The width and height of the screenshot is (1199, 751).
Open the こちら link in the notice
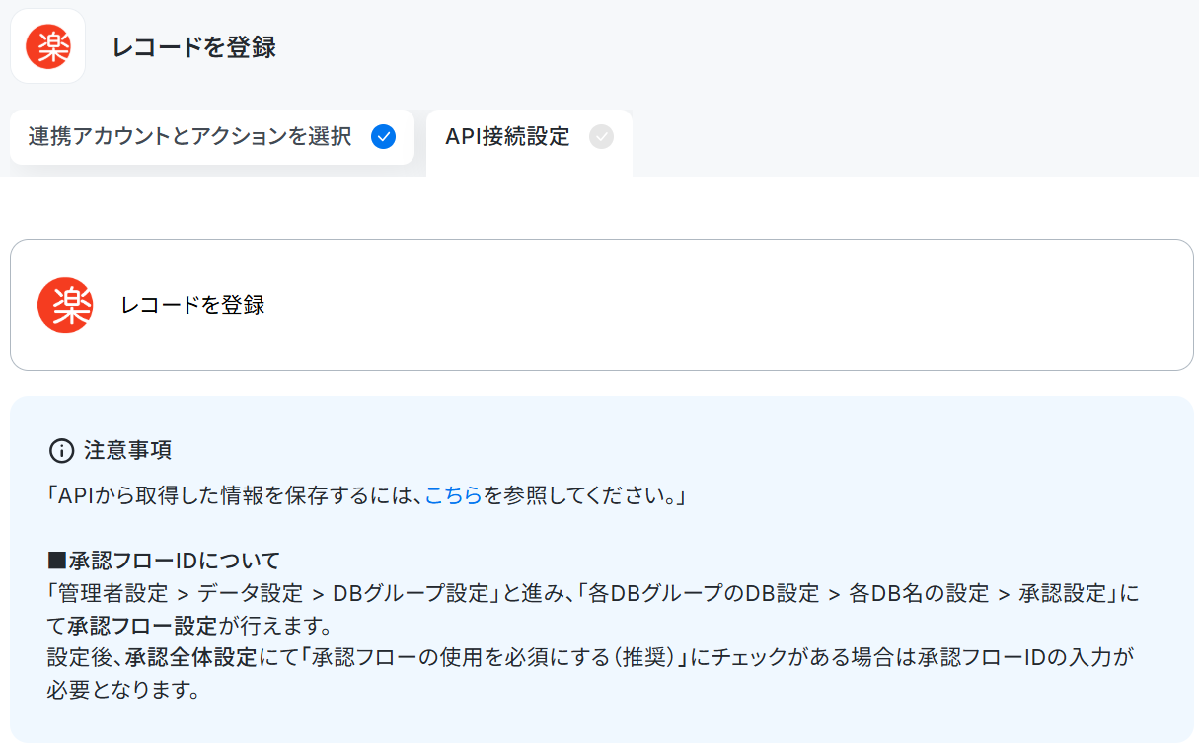coord(454,495)
